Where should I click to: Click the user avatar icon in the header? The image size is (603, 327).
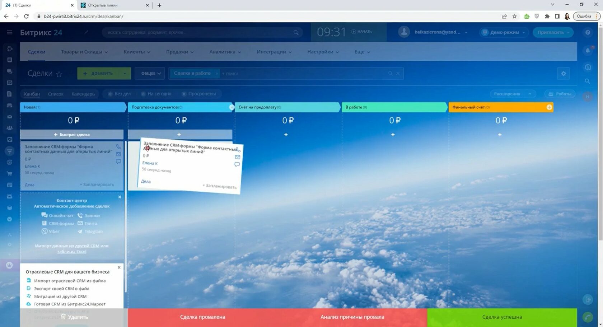coord(404,32)
